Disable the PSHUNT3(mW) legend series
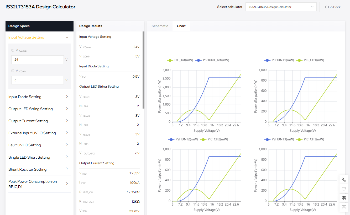 pos(279,139)
